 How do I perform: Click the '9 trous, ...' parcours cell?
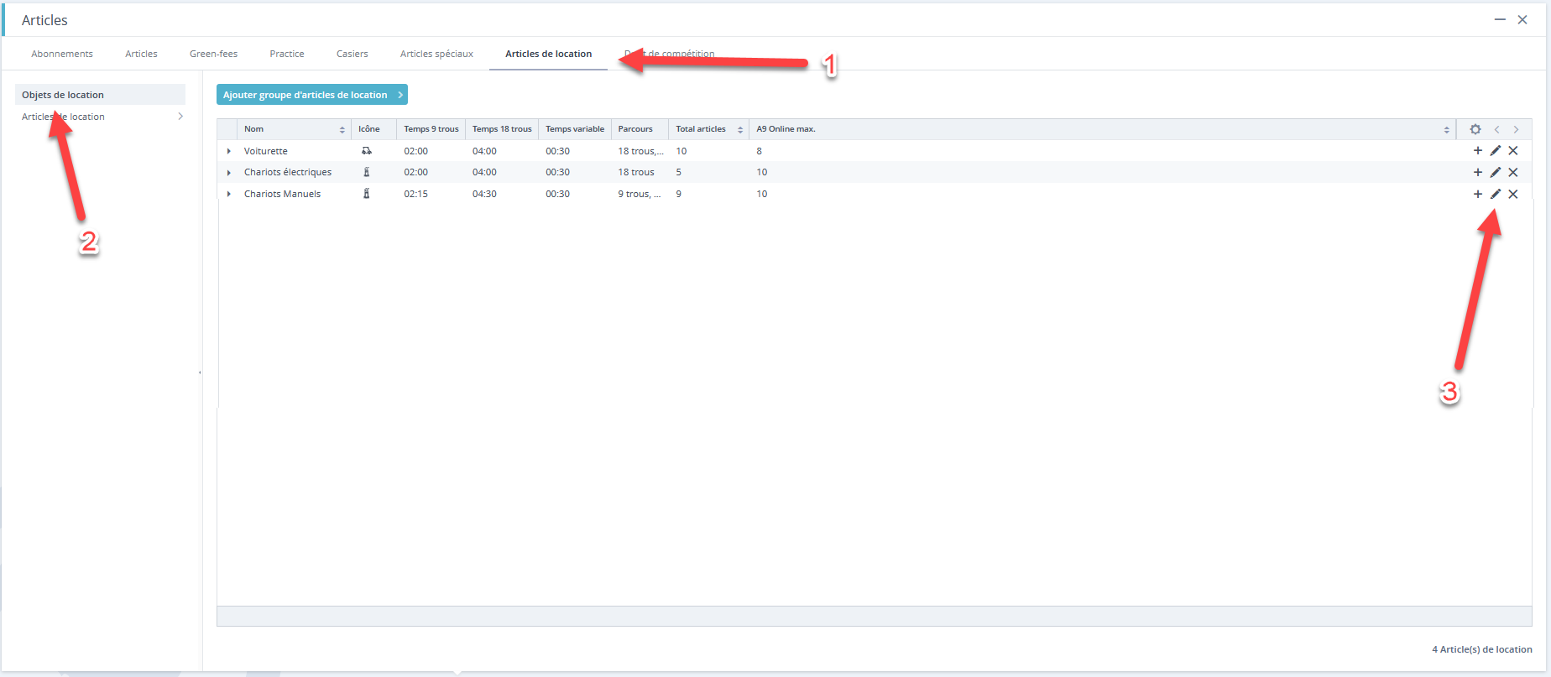(x=640, y=194)
